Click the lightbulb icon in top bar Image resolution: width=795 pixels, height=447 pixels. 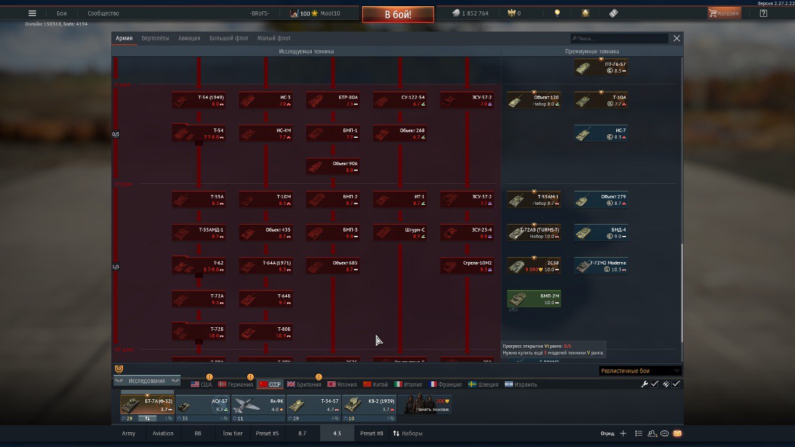point(557,13)
